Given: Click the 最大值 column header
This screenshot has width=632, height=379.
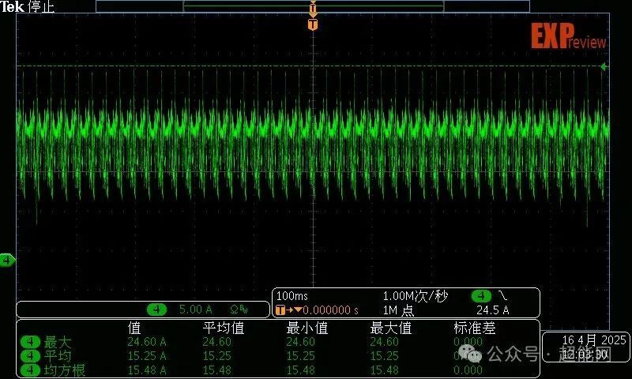Looking at the screenshot, I should (390, 328).
